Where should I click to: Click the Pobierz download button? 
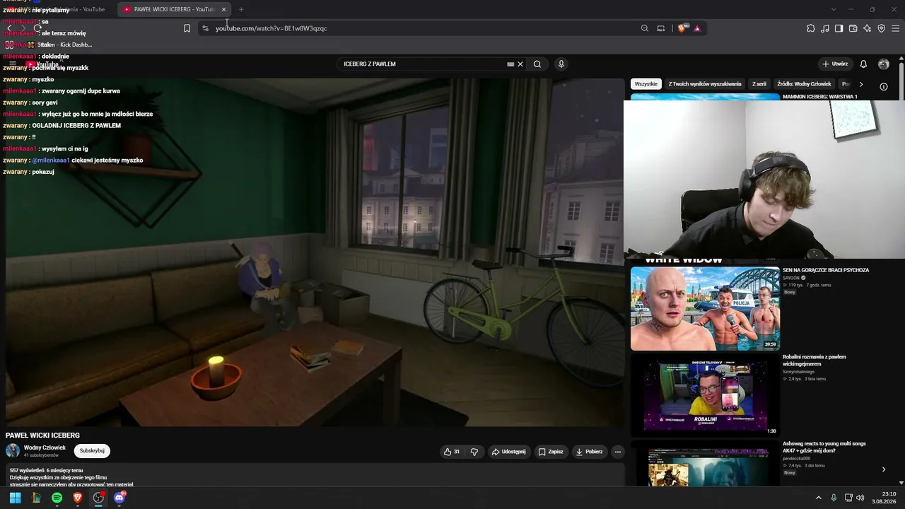click(590, 452)
